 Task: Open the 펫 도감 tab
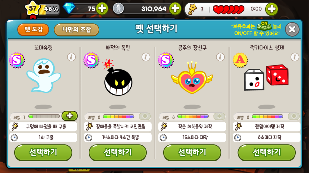(x=33, y=30)
